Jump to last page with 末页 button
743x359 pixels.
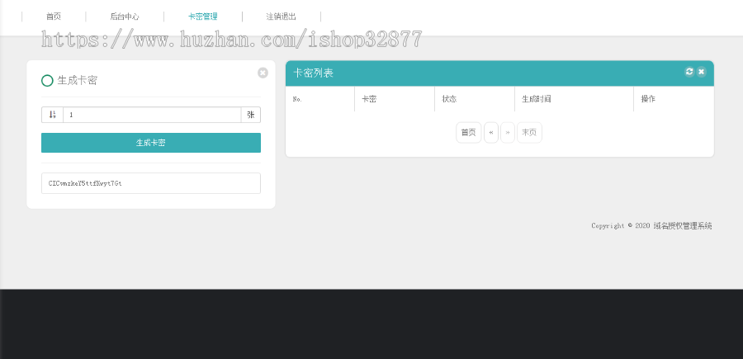(529, 133)
